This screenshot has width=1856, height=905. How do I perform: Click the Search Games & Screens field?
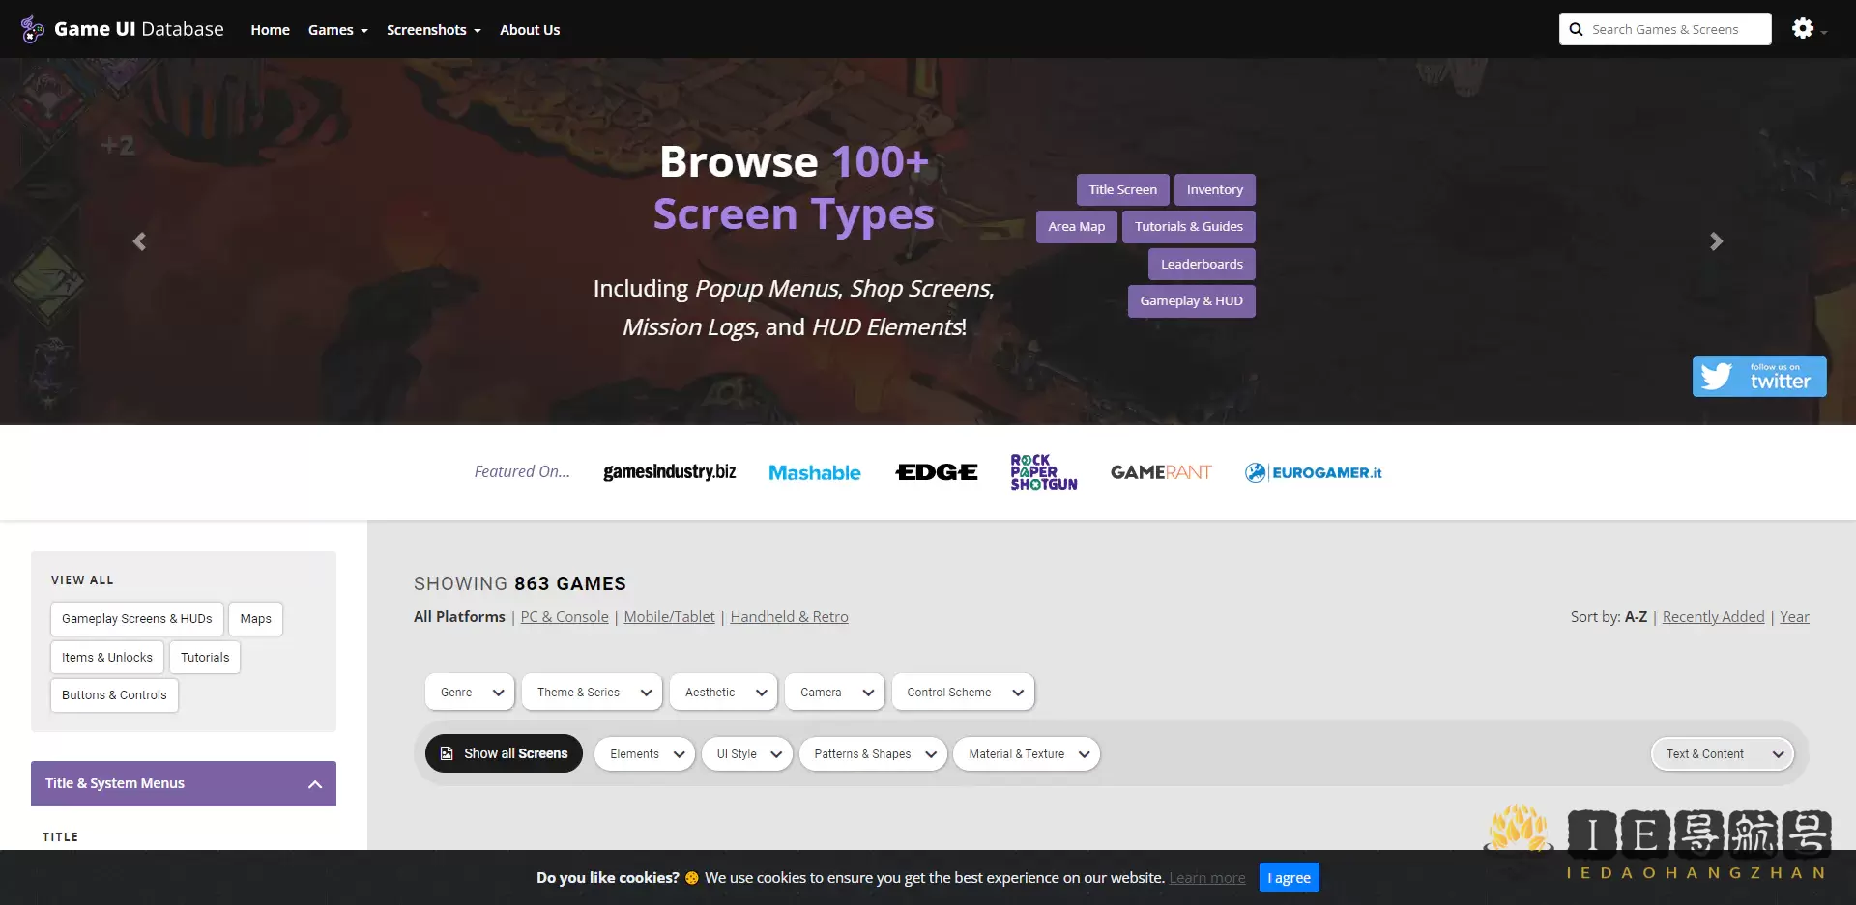1672,29
